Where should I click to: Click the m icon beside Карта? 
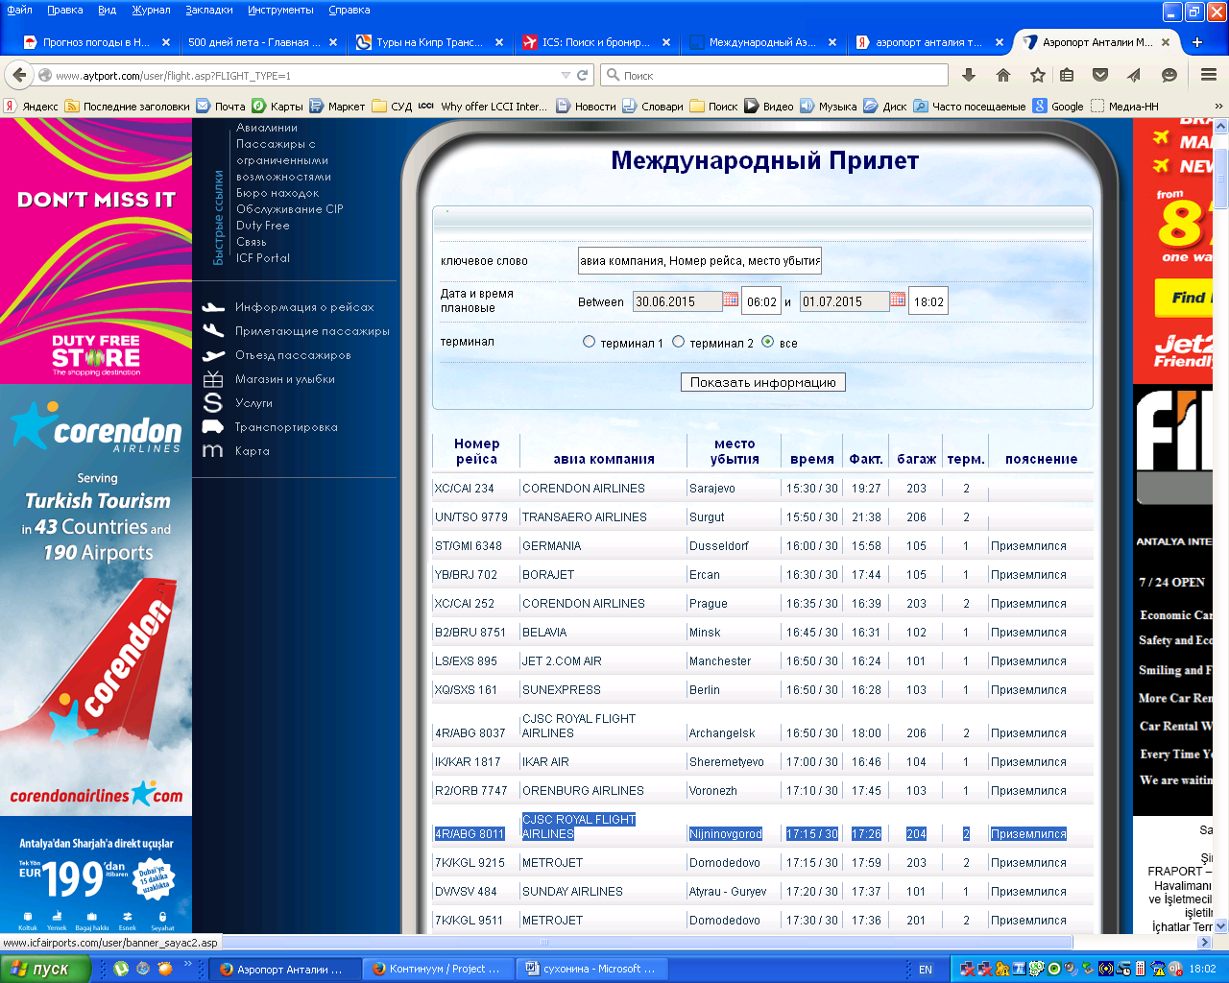213,450
